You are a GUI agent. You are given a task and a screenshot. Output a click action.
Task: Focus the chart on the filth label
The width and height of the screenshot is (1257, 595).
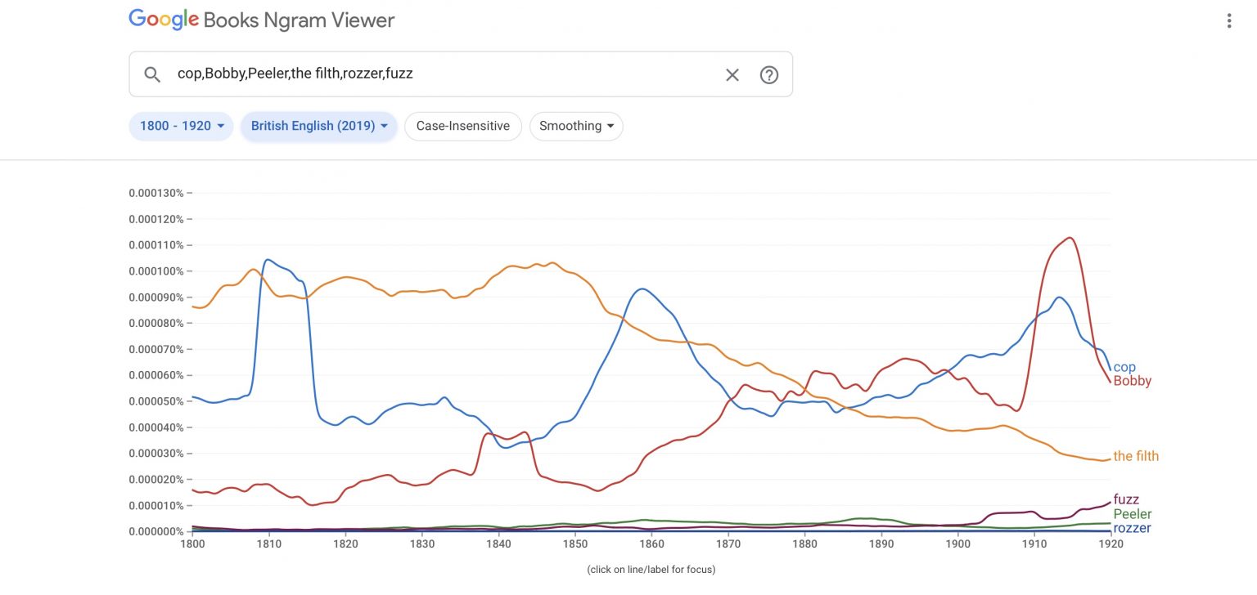(1136, 456)
